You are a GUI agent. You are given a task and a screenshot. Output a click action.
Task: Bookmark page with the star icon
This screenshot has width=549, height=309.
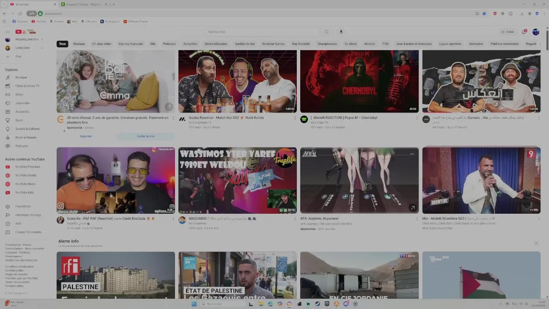coord(484,13)
